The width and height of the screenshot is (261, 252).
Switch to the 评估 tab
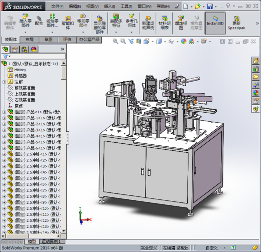pos(67,40)
